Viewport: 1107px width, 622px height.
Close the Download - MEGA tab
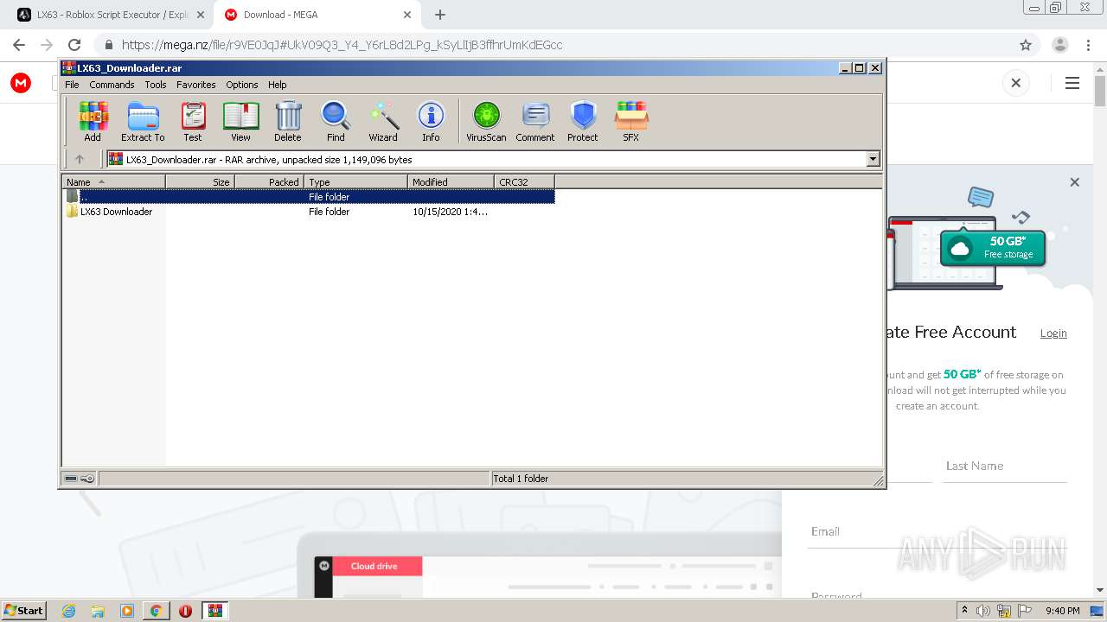point(407,15)
